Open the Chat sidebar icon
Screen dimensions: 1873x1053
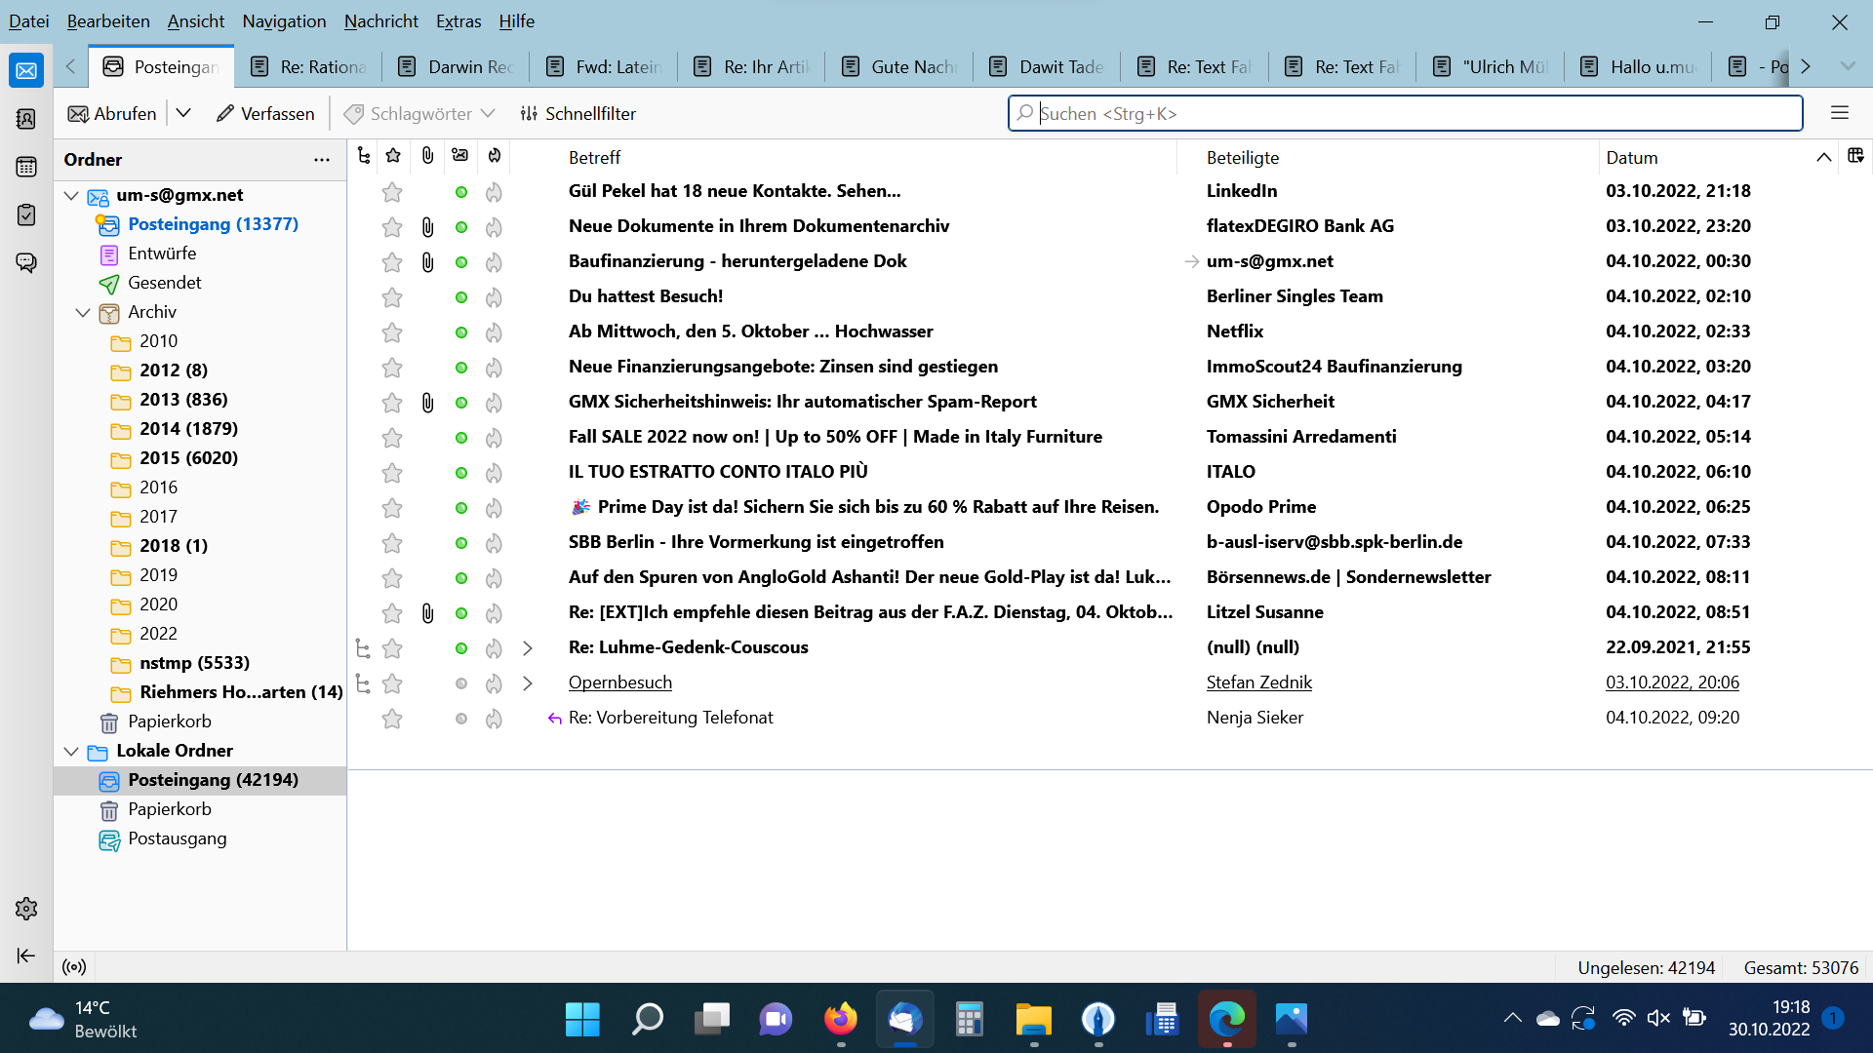[x=26, y=262]
